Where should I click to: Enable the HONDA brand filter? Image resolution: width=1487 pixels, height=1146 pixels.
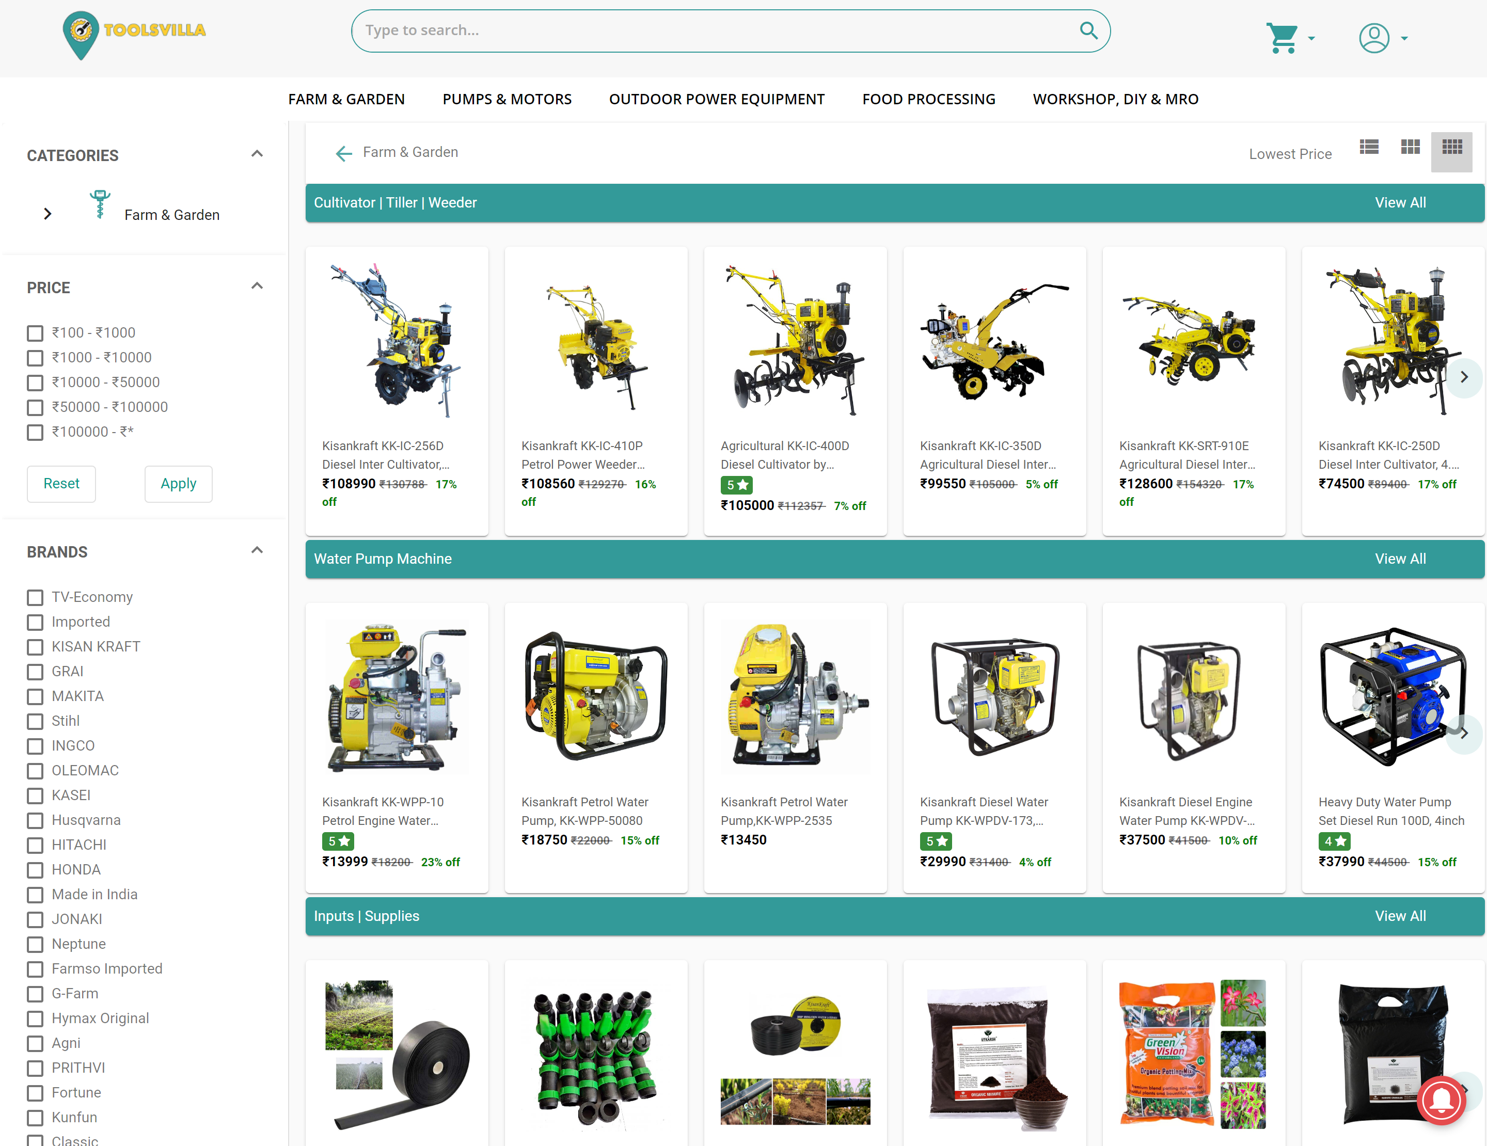click(x=35, y=870)
